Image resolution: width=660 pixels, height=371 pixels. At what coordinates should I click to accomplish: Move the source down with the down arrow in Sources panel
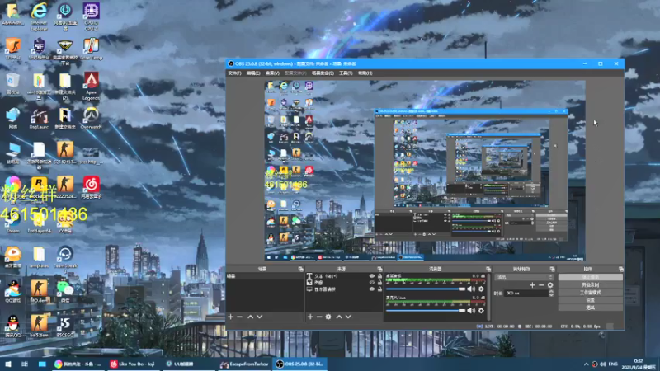pos(348,317)
